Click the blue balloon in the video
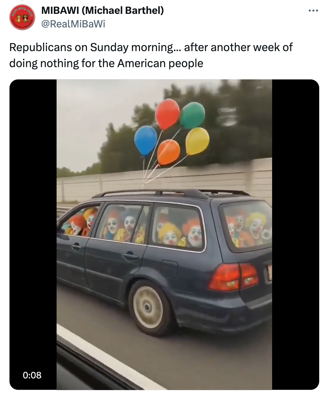The width and height of the screenshot is (329, 399). pyautogui.click(x=145, y=140)
